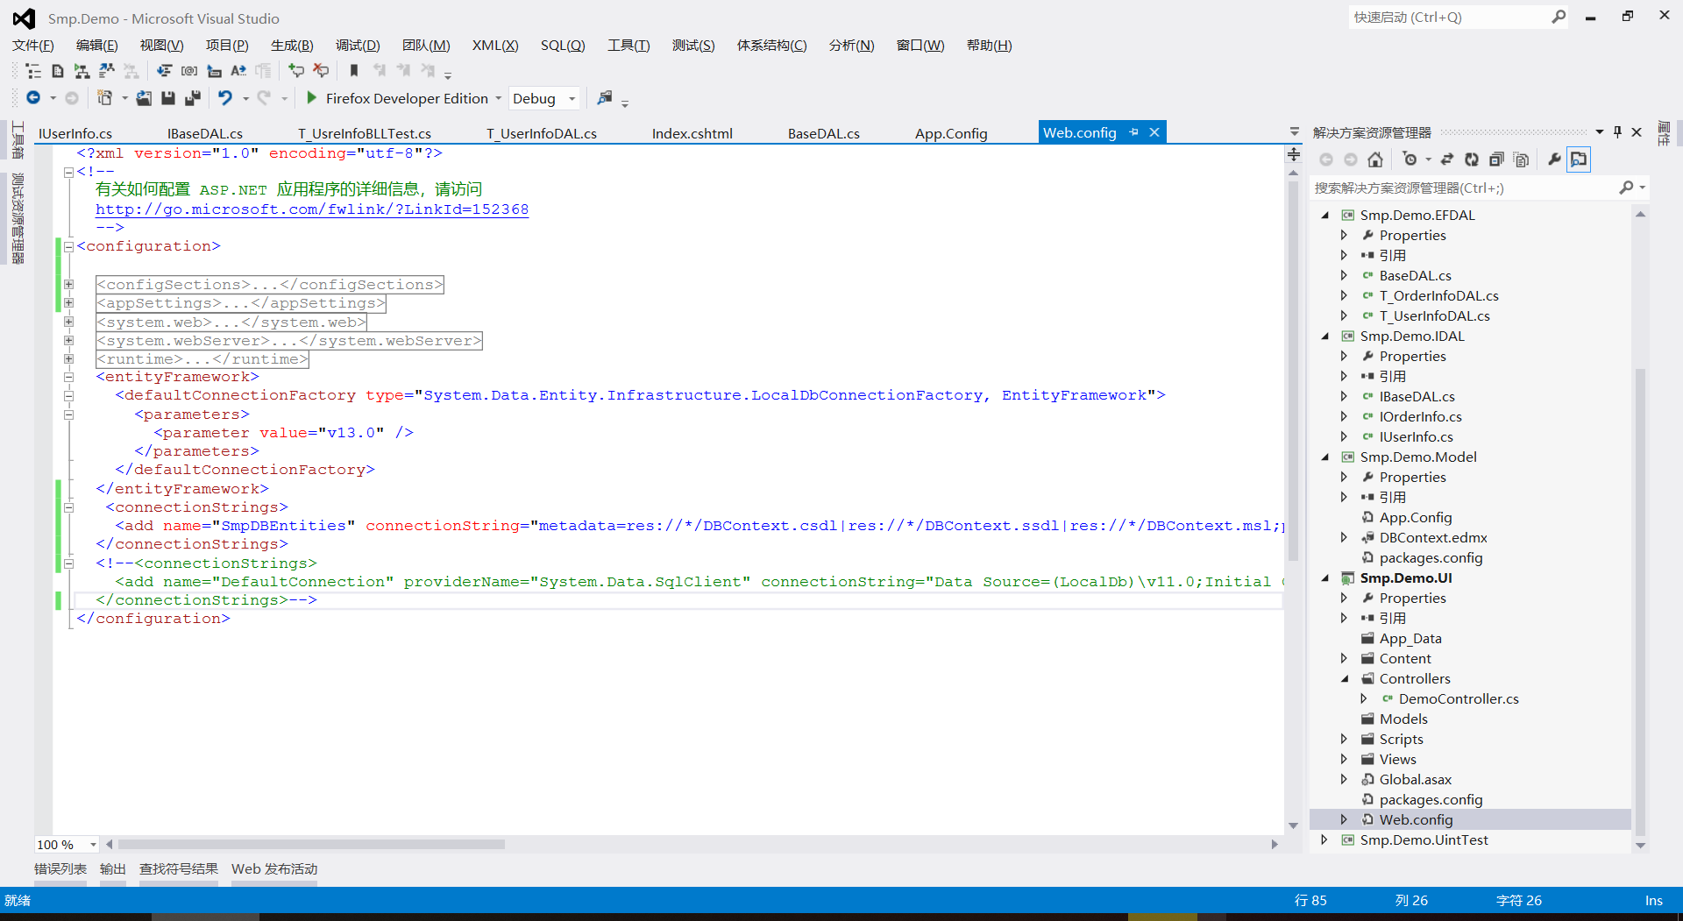Click the XML Create Schema tree icon
The image size is (1683, 921).
82,71
